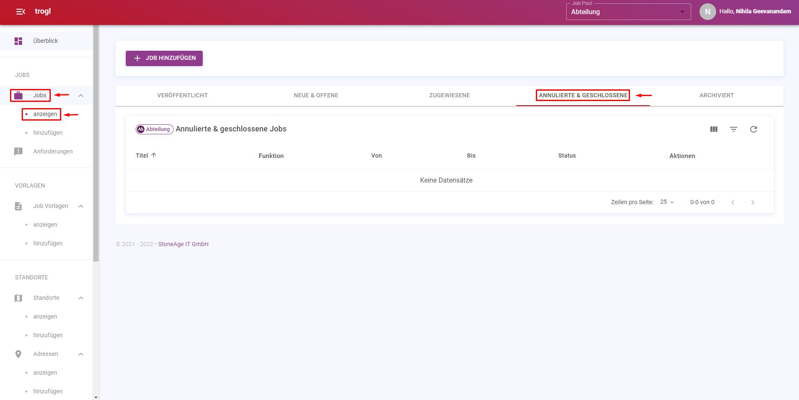The height and width of the screenshot is (400, 799).
Task: Click the sidebar scroll down arrow
Action: coord(96,397)
